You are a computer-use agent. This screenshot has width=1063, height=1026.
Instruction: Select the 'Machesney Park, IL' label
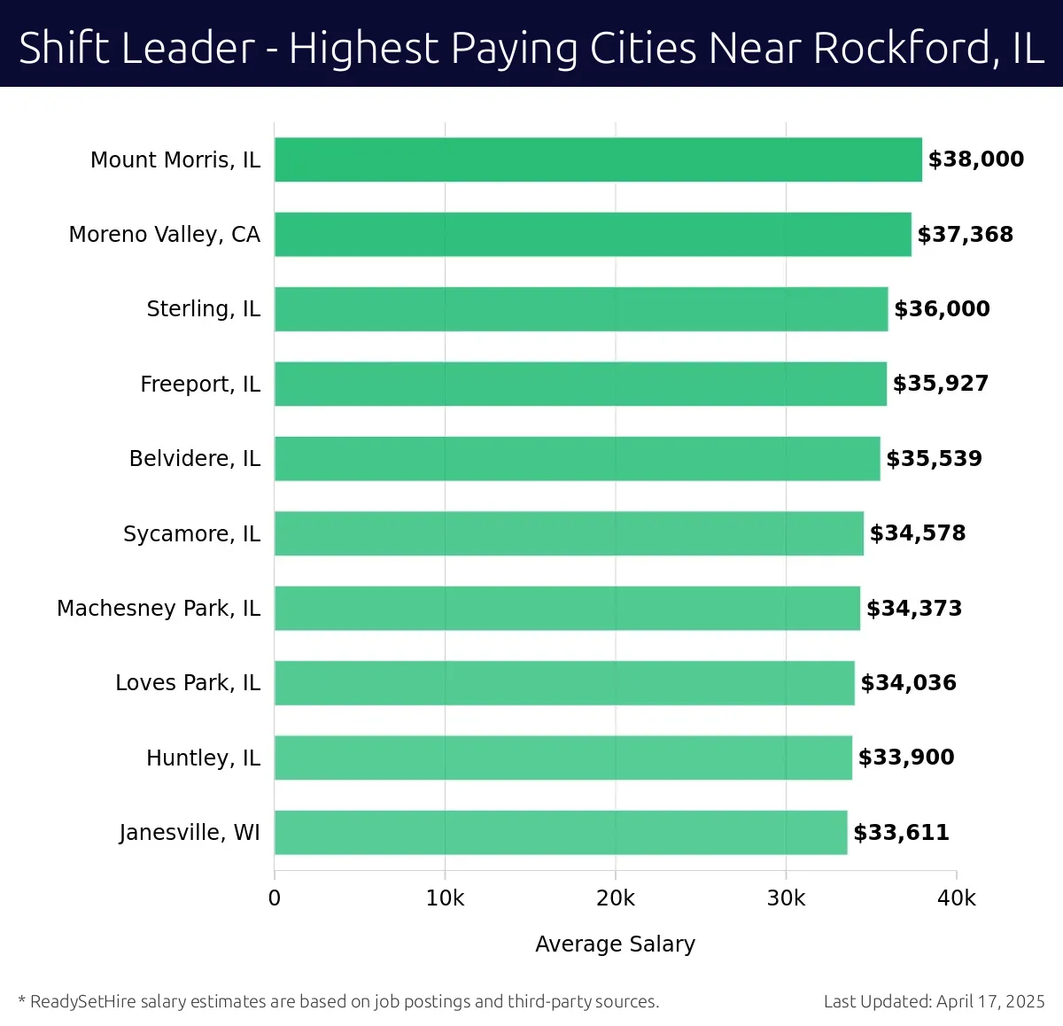point(159,609)
